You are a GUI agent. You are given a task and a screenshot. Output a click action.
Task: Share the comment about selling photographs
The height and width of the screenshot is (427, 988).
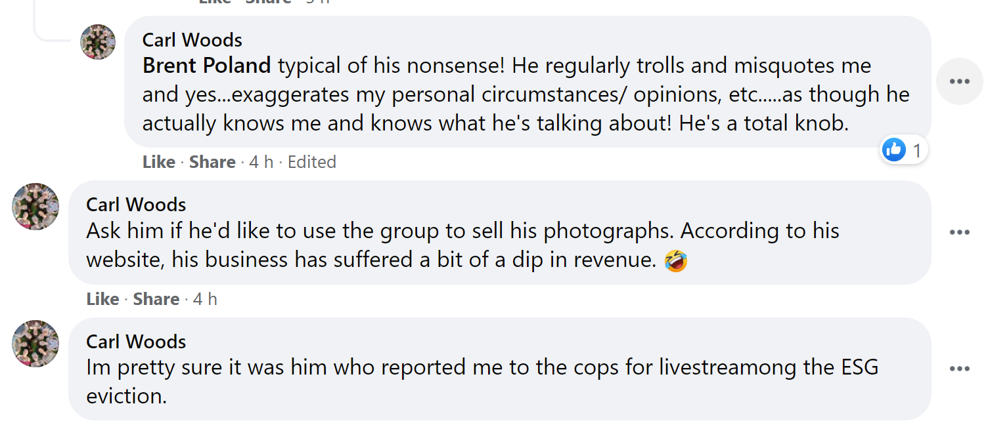click(x=156, y=299)
